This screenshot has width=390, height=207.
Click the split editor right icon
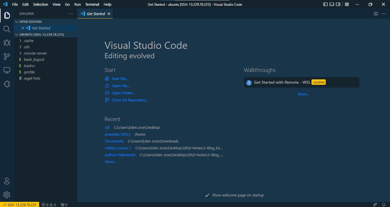376,14
